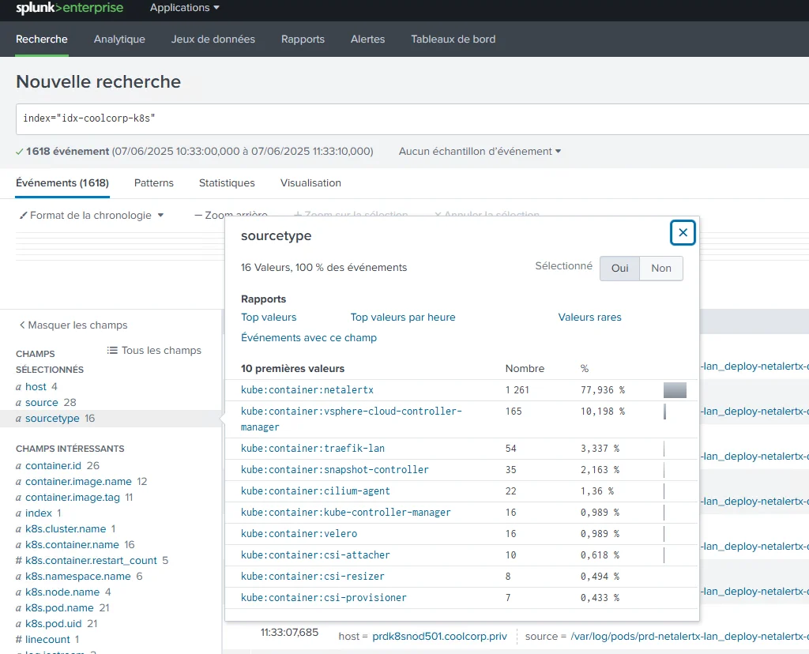The width and height of the screenshot is (809, 654).
Task: Click the 10,198 % value
Action: [603, 412]
